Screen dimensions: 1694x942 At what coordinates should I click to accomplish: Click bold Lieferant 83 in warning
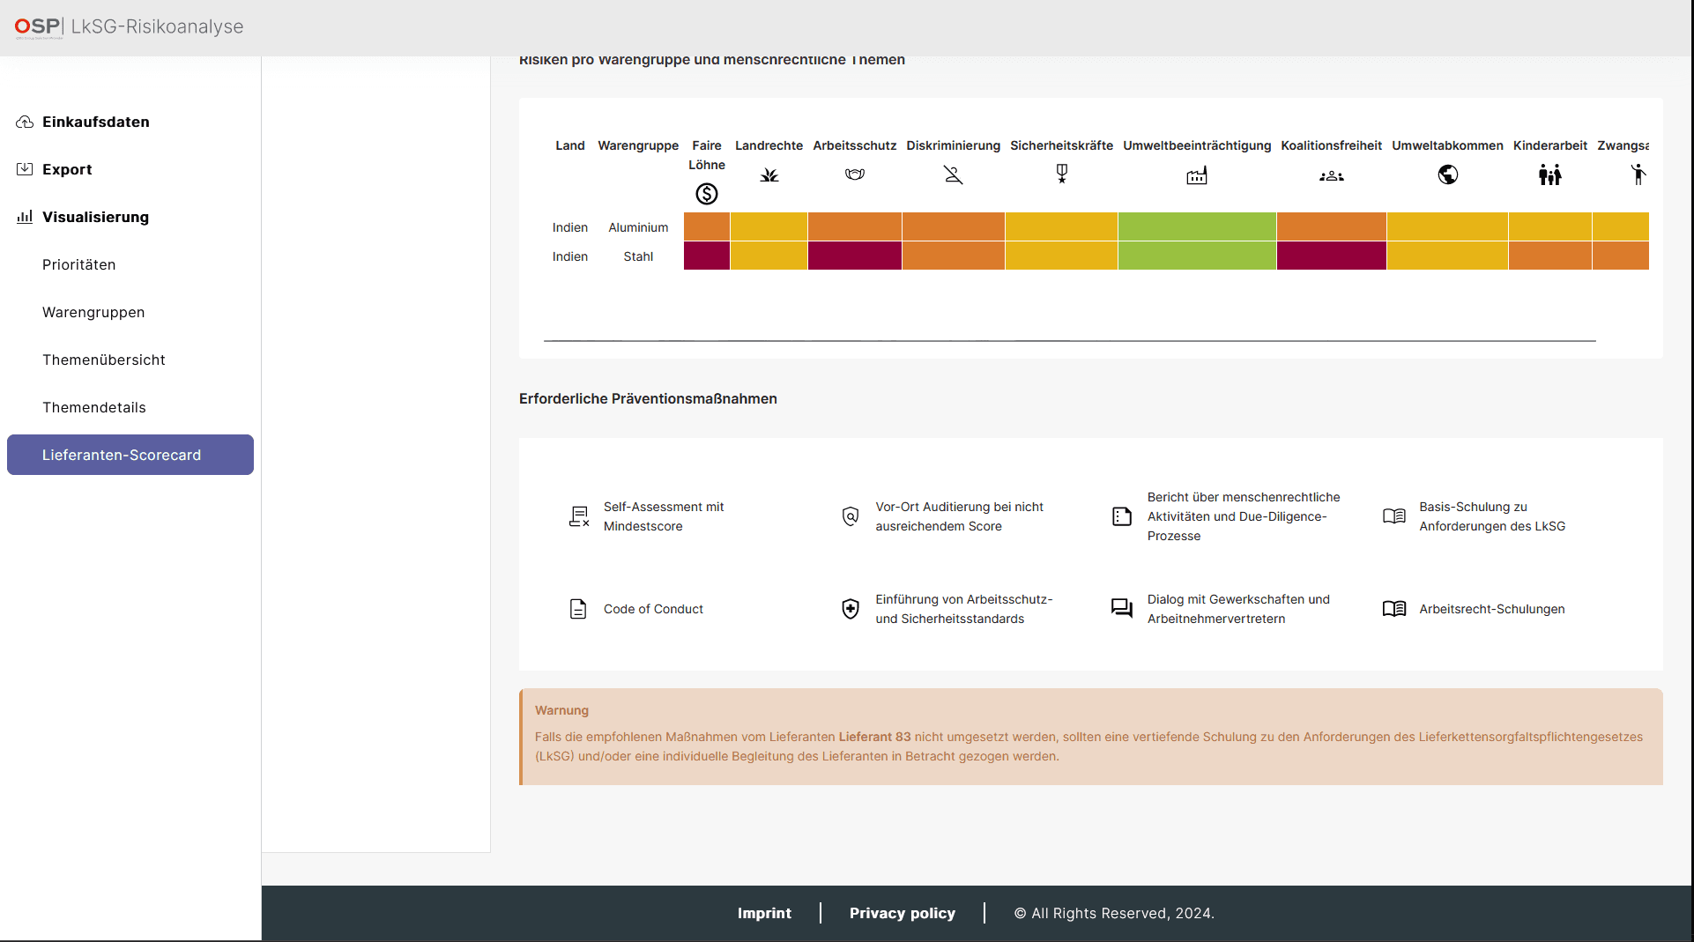point(874,737)
